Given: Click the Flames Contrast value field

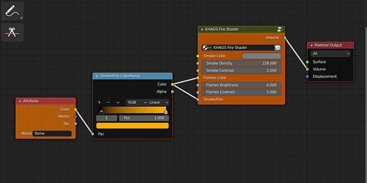Looking at the screenshot, I should point(241,92).
